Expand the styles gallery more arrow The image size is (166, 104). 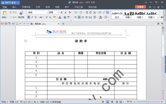tap(158, 17)
